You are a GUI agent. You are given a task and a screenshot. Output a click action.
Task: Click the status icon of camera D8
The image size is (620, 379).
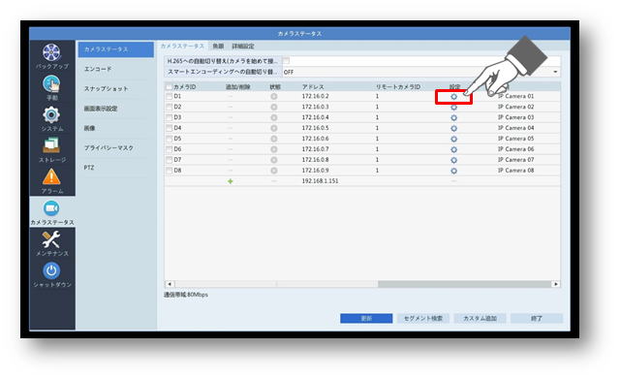273,171
